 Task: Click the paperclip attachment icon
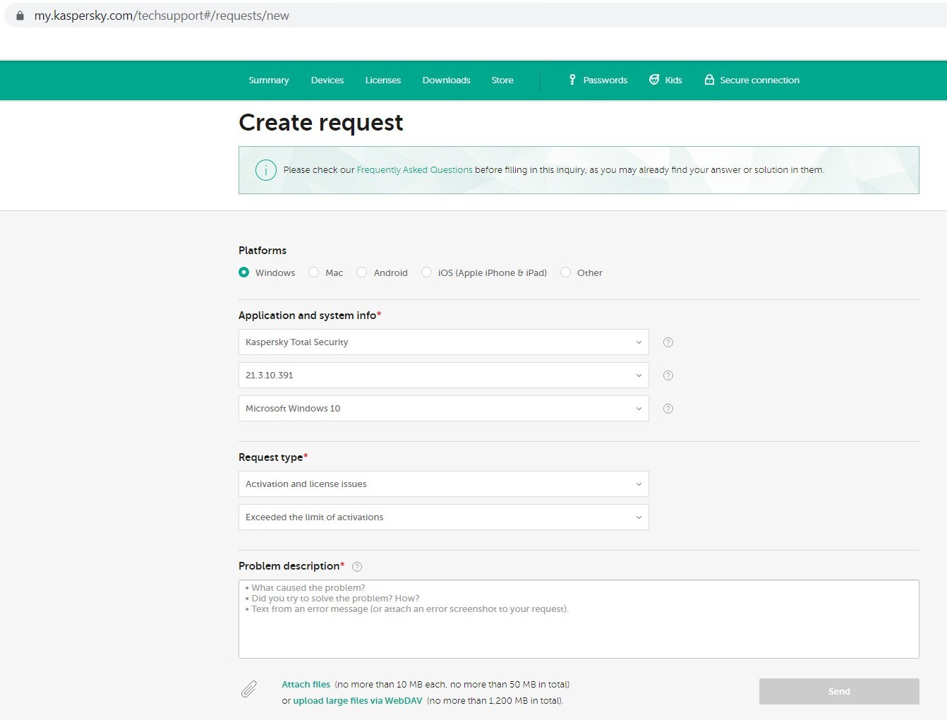(x=249, y=689)
